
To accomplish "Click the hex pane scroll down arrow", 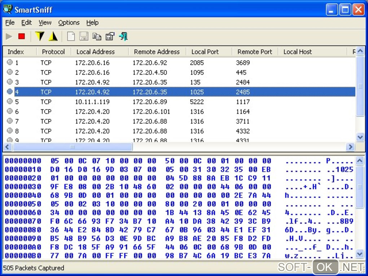I will pyautogui.click(x=360, y=254).
